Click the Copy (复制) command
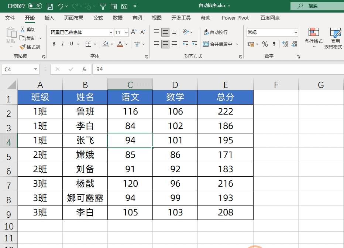344x248 pixels. click(x=30, y=38)
